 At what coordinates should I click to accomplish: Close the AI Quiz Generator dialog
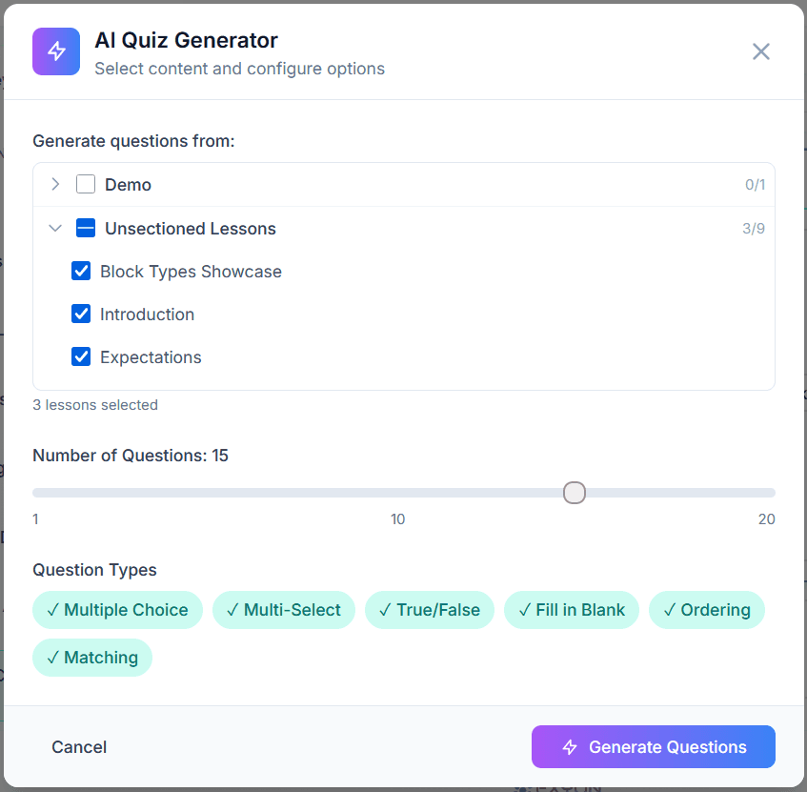[x=760, y=51]
